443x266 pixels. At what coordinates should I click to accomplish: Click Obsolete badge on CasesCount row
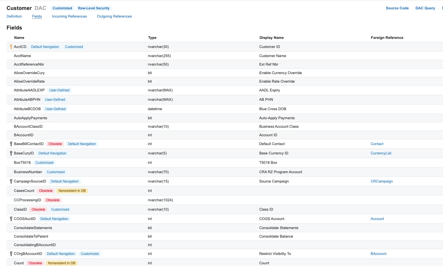tap(46, 191)
